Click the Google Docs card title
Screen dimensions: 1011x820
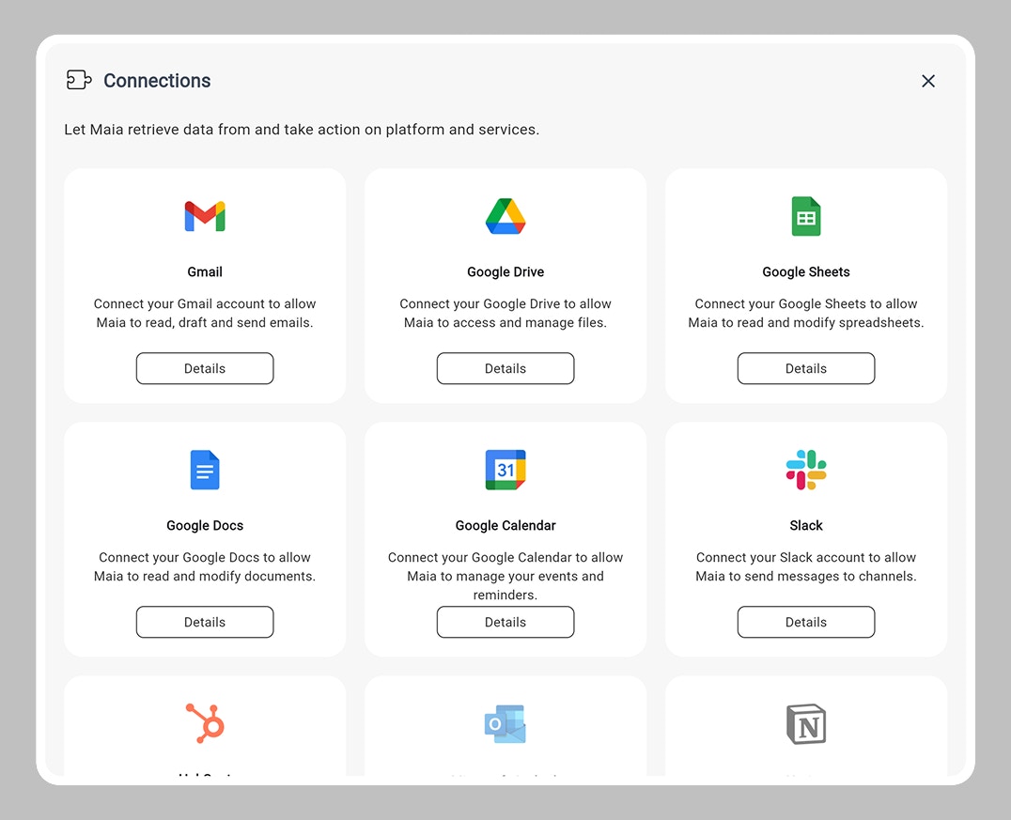(x=205, y=525)
